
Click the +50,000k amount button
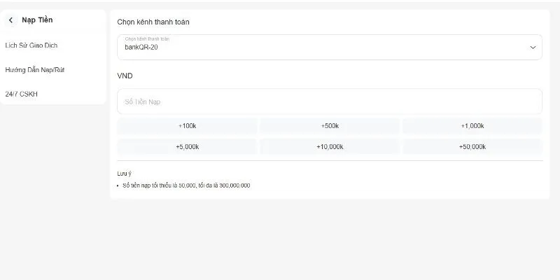pos(472,147)
